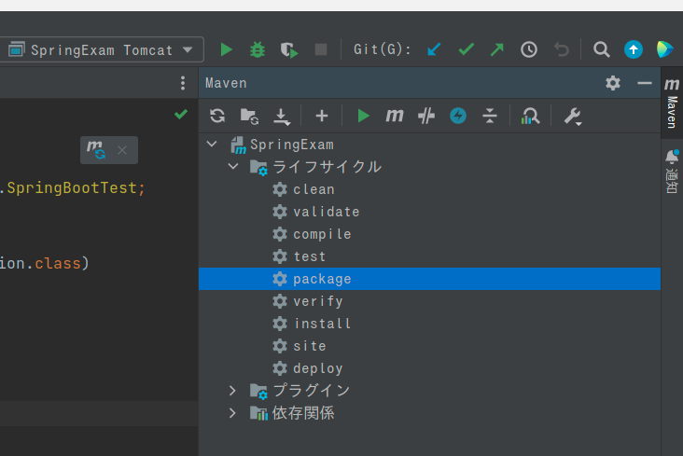Click Execute Maven Goal icon
This screenshot has width=683, height=456.
[x=395, y=116]
